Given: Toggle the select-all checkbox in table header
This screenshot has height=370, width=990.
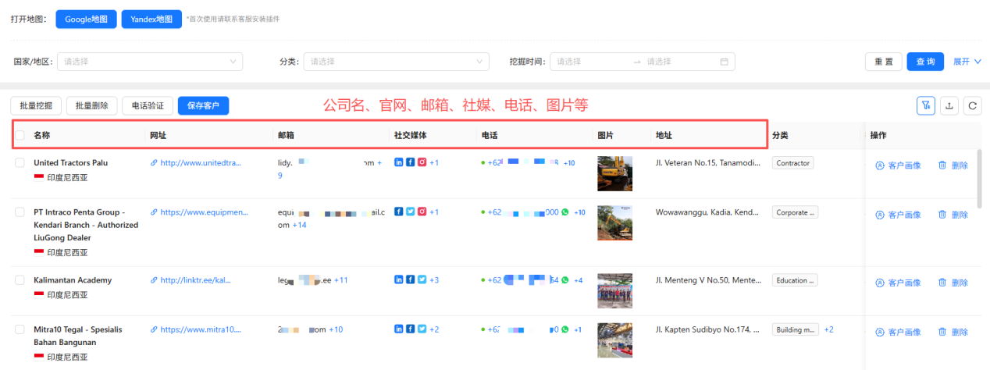Looking at the screenshot, I should coord(20,135).
